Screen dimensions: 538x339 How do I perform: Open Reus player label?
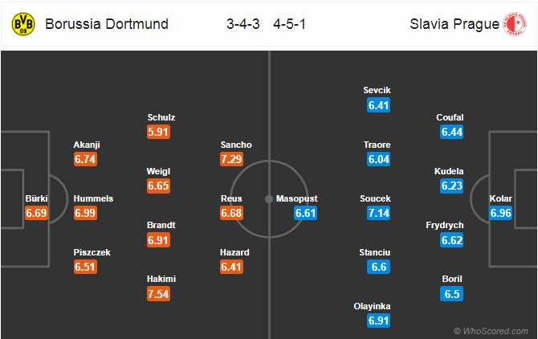(231, 198)
